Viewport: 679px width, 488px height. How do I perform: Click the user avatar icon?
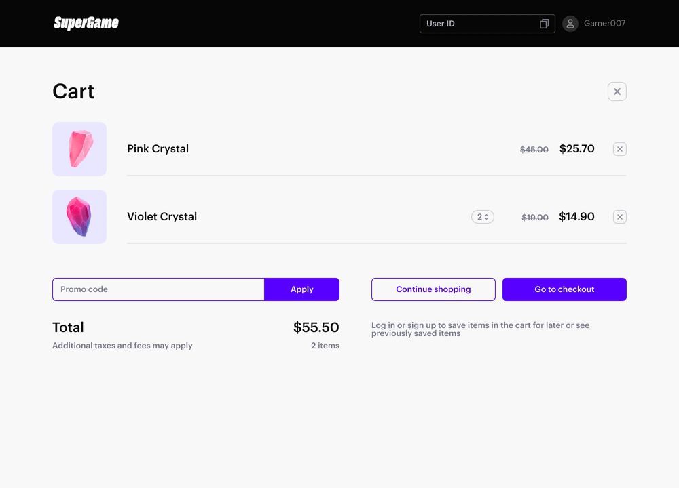pyautogui.click(x=570, y=24)
